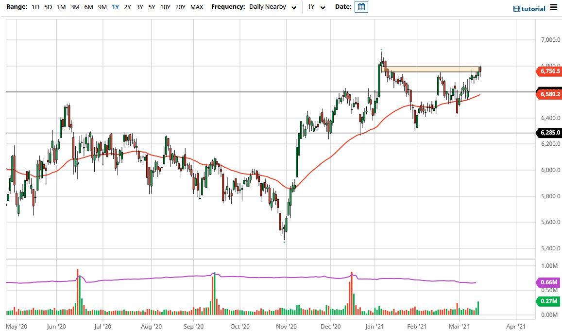
Task: Click the tutorial film icon
Action: (516, 8)
